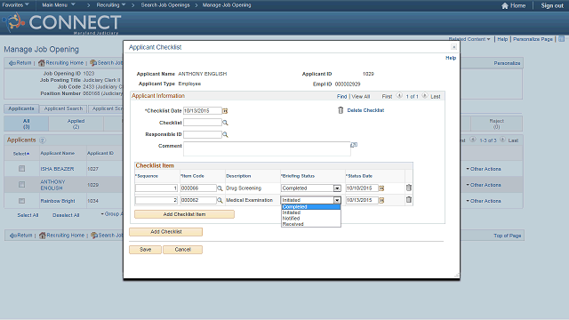Viewport: 569px width, 320px height.
Task: Switch to Applicant Search tab
Action: 63,108
